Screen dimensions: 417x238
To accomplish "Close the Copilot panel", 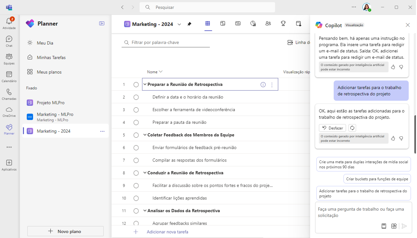I will pyautogui.click(x=408, y=25).
